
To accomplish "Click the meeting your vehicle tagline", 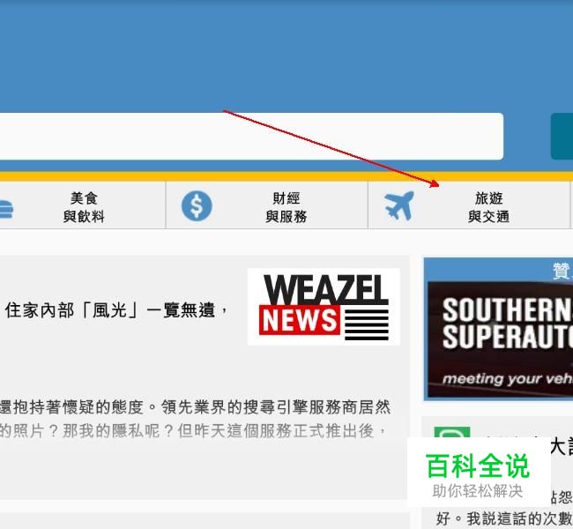I will click(508, 379).
